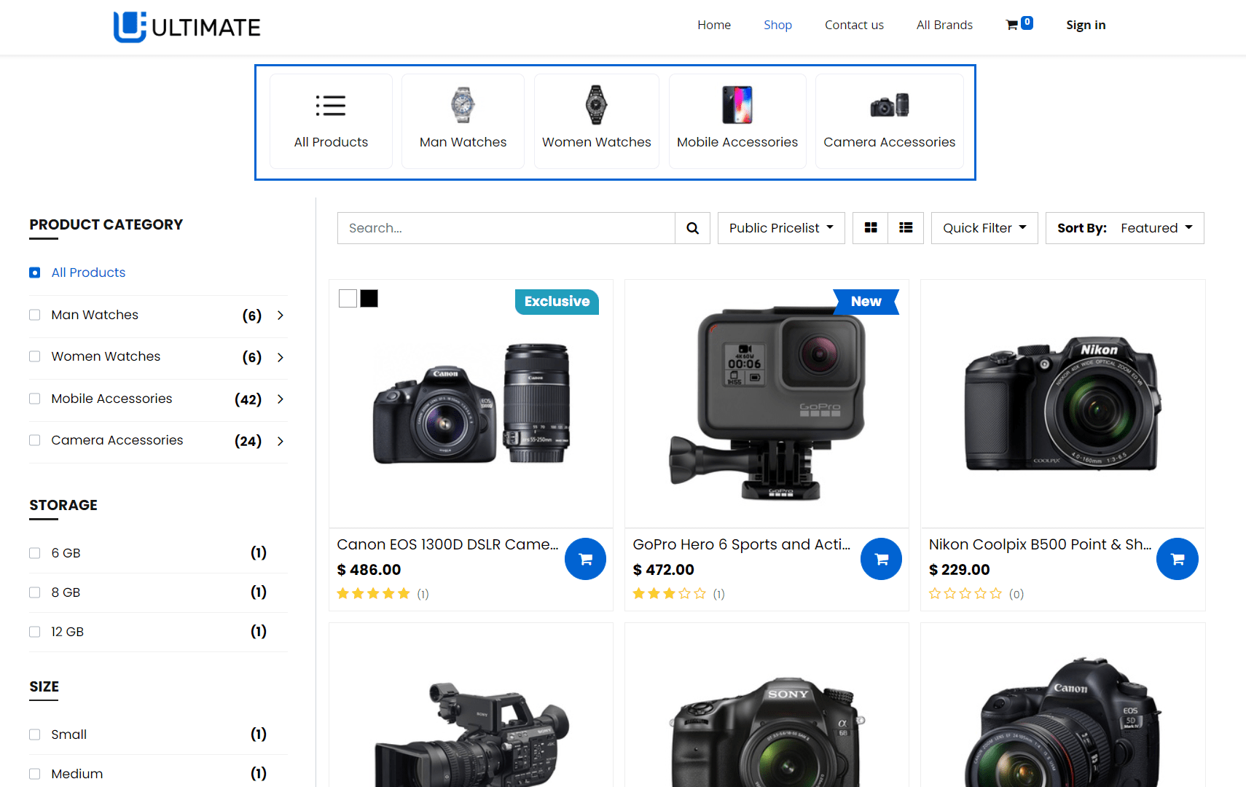Screen dimensions: 1246x787
Task: Open the shopping cart icon
Action: tap(1019, 24)
